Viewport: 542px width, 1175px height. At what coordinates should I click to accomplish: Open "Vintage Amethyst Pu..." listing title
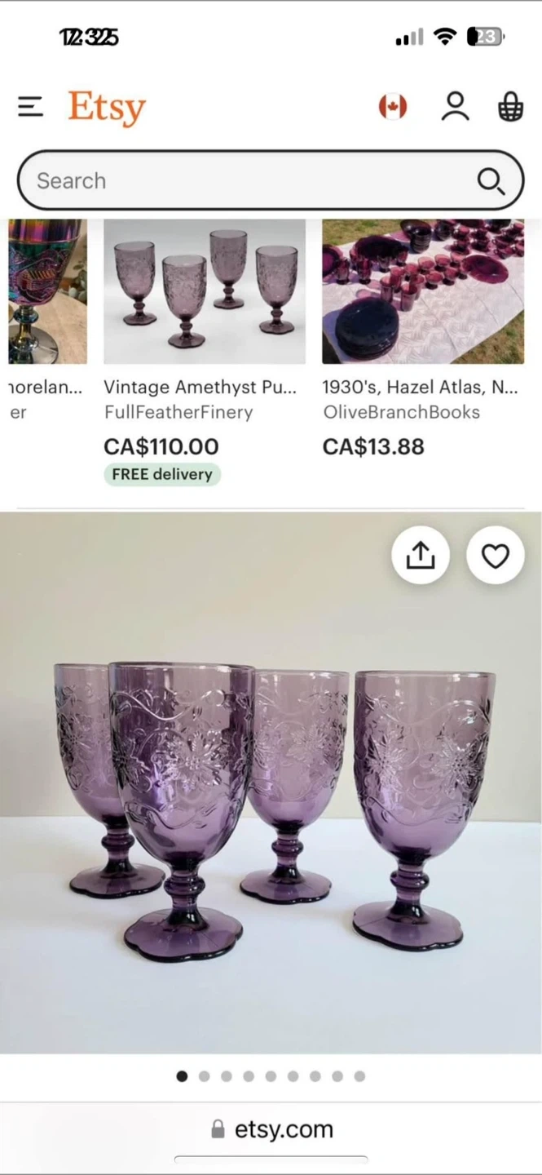click(200, 388)
